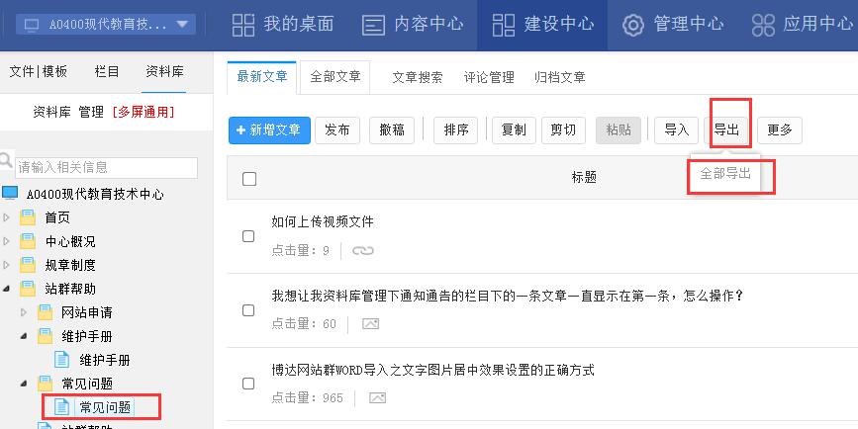Check the box for 博达网站群WORD导入 article
The image size is (858, 429).
pos(249,384)
